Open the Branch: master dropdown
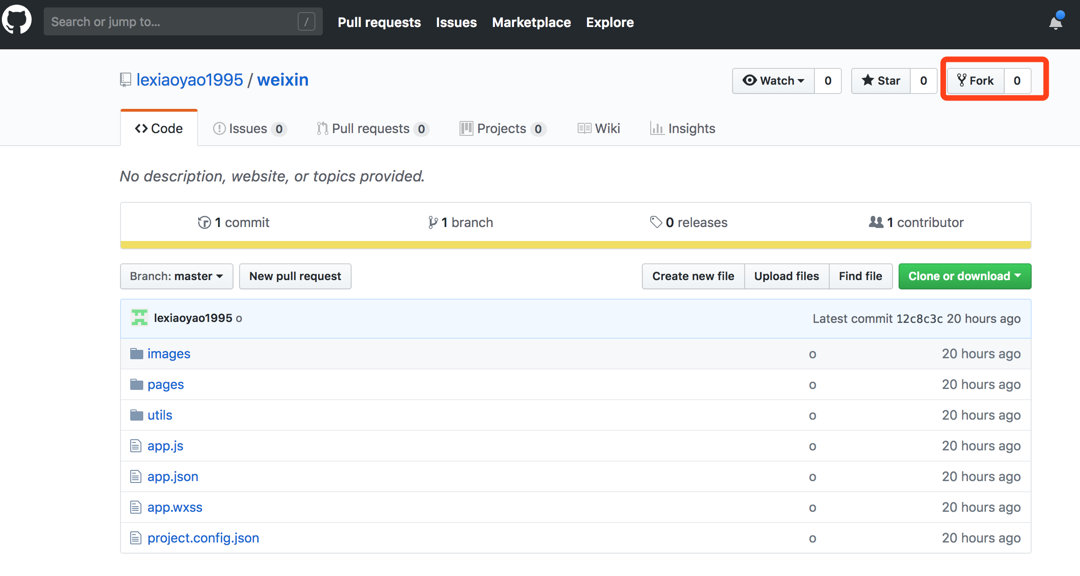The height and width of the screenshot is (576, 1080). point(176,276)
